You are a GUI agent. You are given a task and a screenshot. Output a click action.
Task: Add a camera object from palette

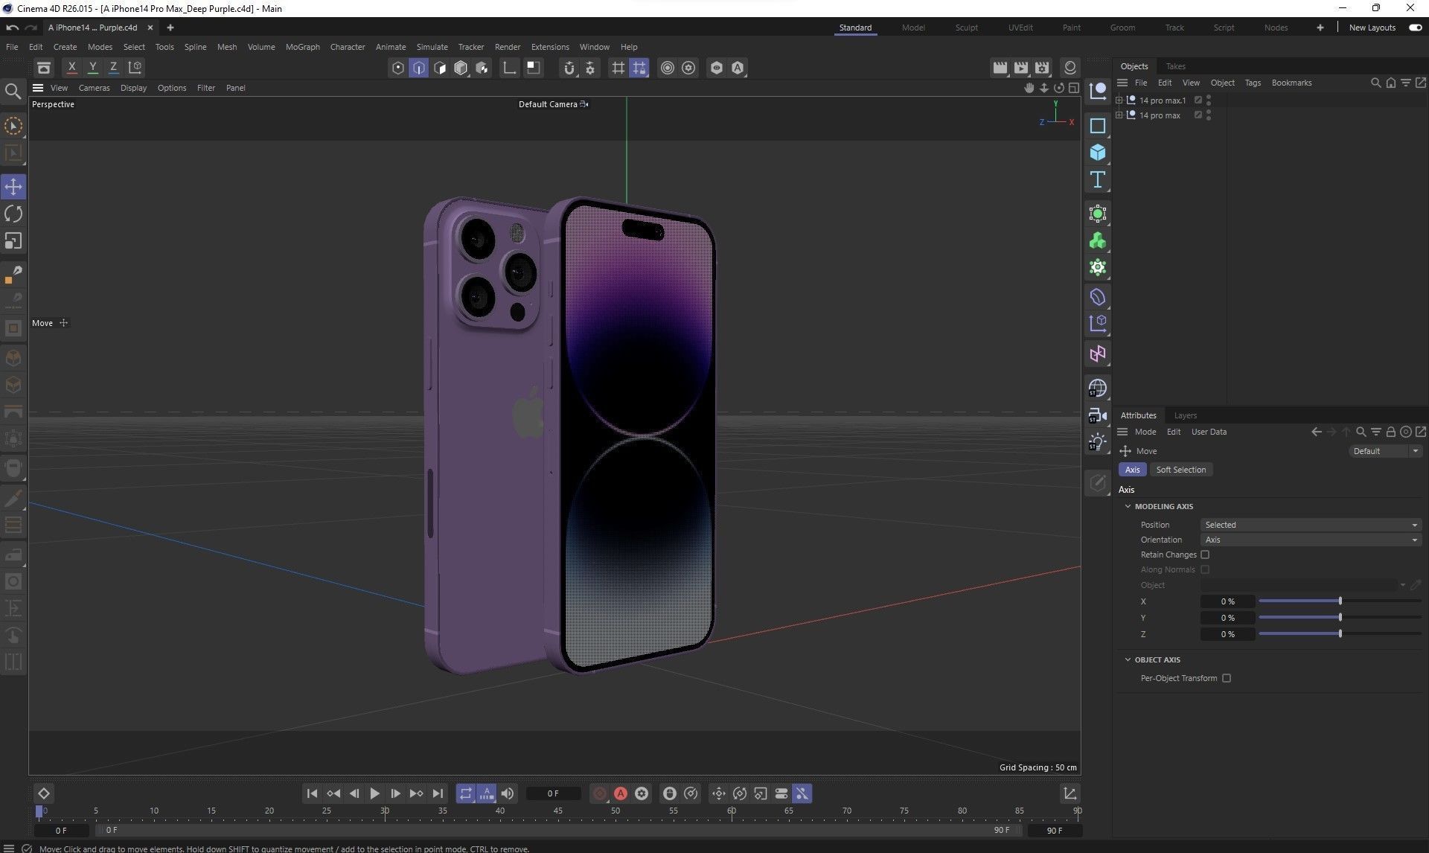tap(1098, 415)
